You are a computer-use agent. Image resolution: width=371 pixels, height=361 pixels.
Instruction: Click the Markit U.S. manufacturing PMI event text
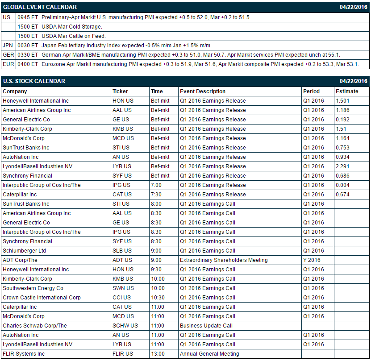(x=146, y=17)
